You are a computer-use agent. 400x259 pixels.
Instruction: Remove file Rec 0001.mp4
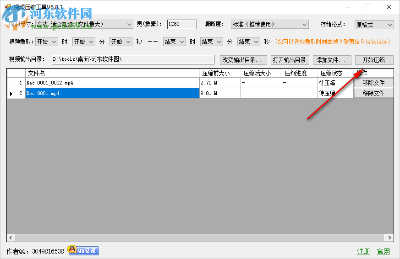(373, 93)
